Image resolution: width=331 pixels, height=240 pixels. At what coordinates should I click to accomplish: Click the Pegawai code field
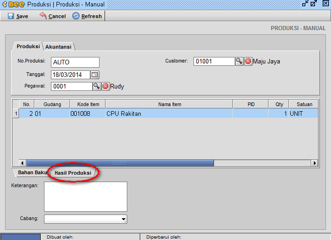pyautogui.click(x=72, y=86)
